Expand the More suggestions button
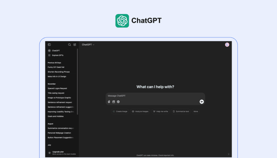Viewport: 277px width, 158px height. point(196,111)
